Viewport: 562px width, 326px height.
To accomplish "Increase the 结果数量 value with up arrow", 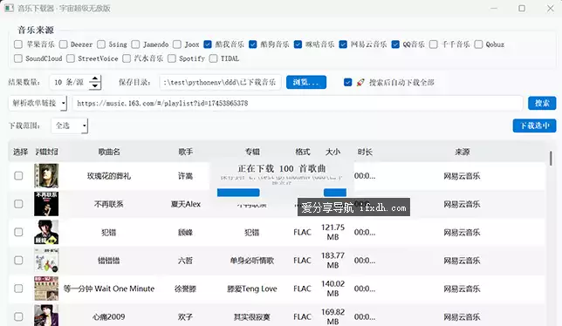I will (94, 78).
